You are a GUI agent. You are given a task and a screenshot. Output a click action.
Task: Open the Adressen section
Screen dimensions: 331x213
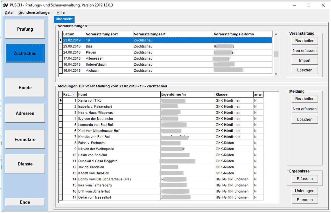[x=25, y=113]
